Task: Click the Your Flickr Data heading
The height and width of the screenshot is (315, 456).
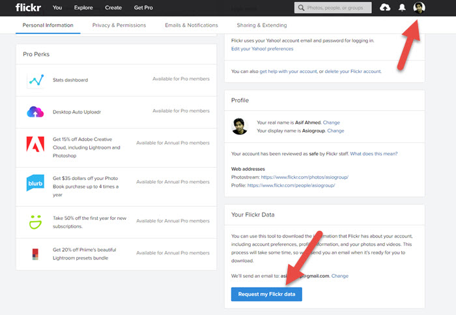Action: 253,215
